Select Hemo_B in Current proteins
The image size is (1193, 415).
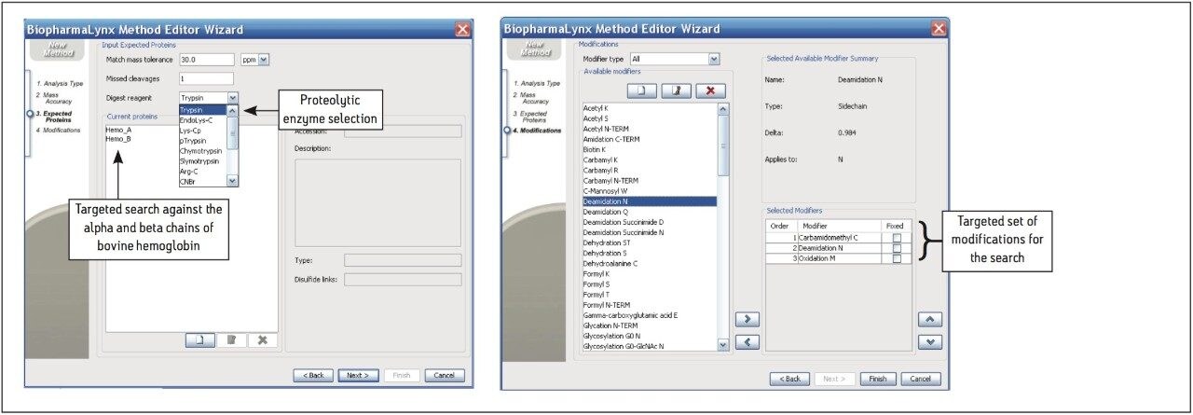118,138
